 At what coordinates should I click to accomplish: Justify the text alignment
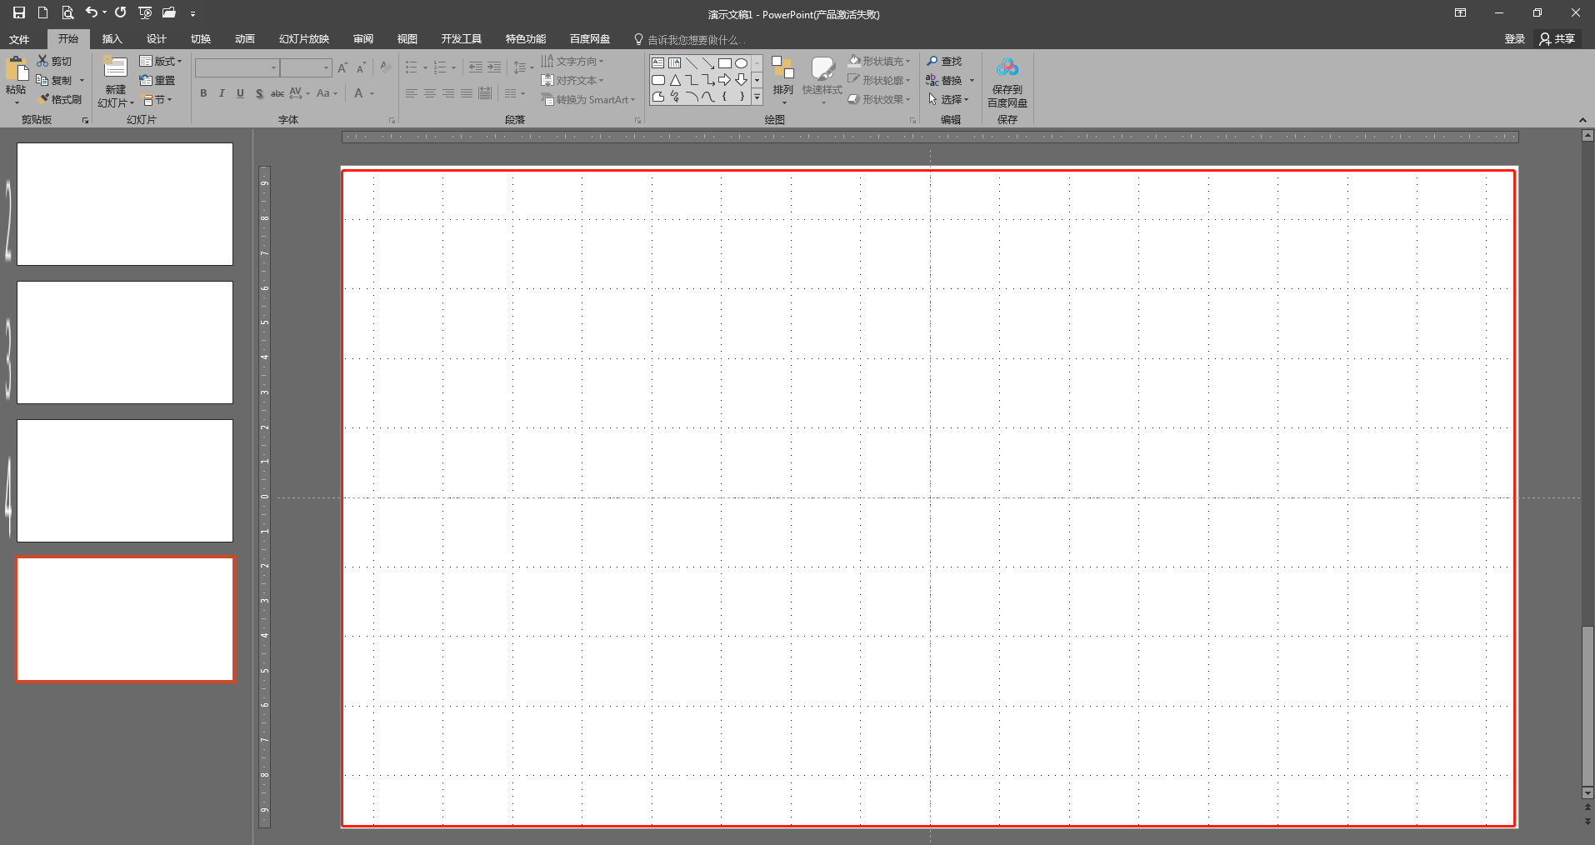467,93
